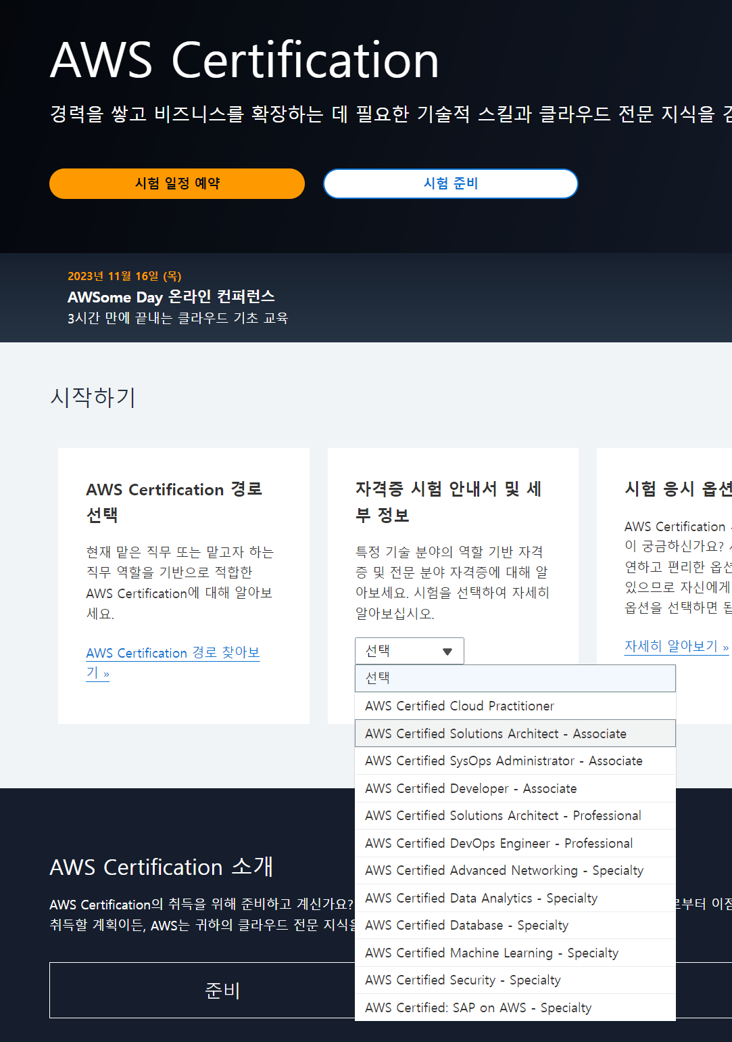Select AWS Certified Solutions Architect - Professional

[x=515, y=815]
